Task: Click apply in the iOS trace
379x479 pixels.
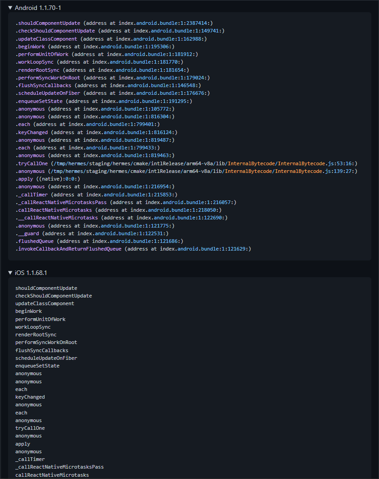Action: 23,444
